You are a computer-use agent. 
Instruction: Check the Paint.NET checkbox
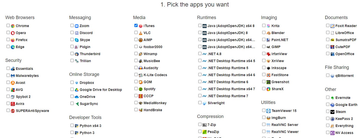click(x=264, y=40)
